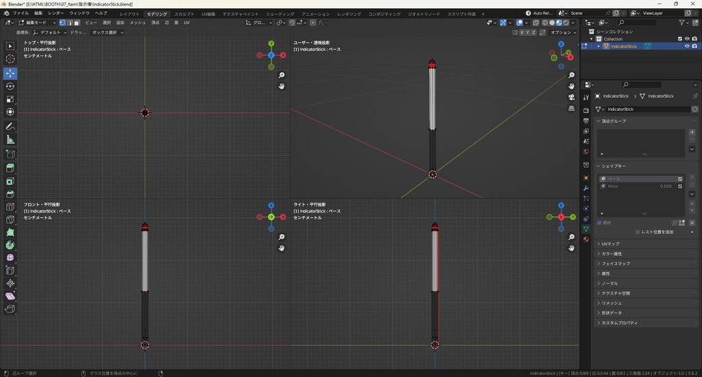Select the Smooth tool
Screen dimensions: 702x377
10,258
